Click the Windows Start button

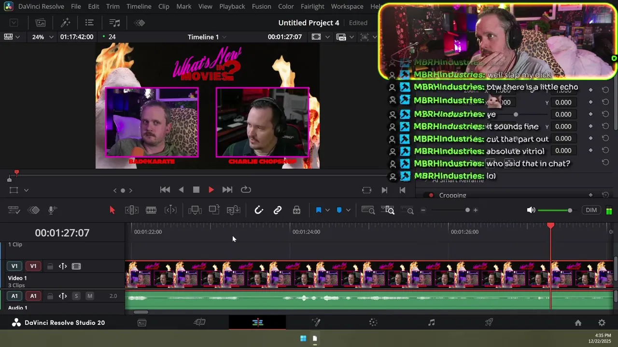click(x=303, y=338)
